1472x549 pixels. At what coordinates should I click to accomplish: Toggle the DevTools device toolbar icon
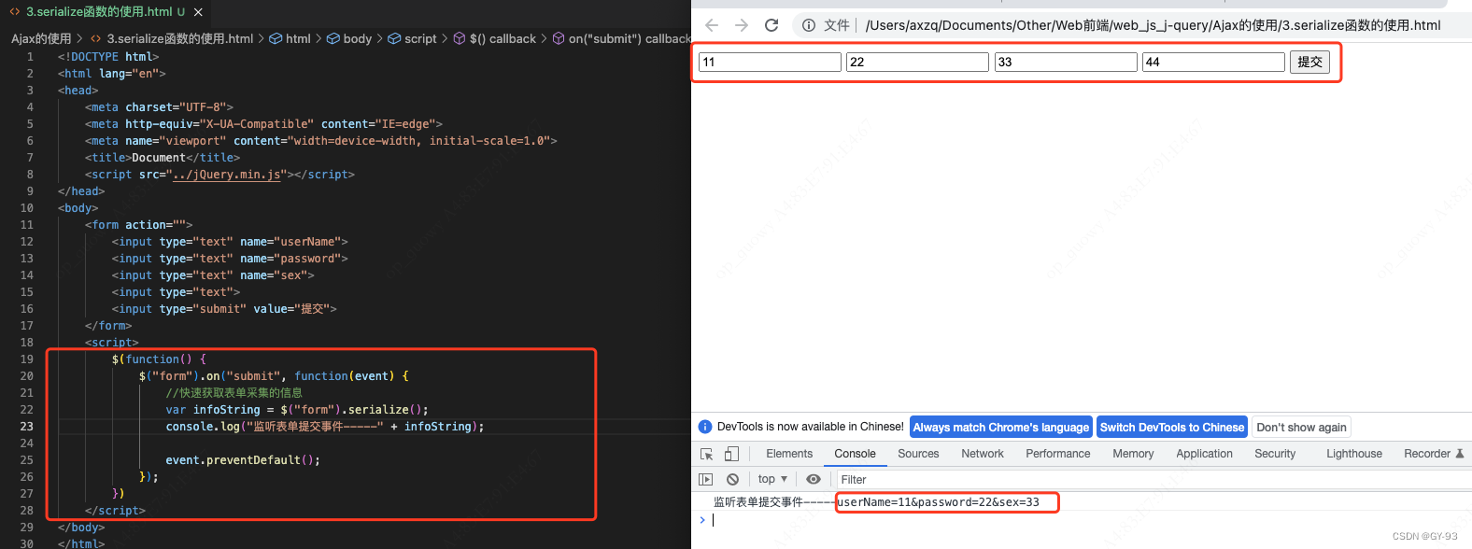click(731, 454)
